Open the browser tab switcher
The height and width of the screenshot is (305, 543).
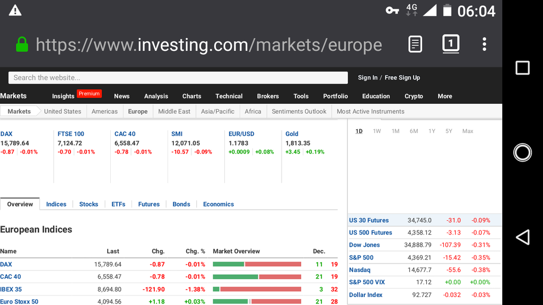click(451, 44)
